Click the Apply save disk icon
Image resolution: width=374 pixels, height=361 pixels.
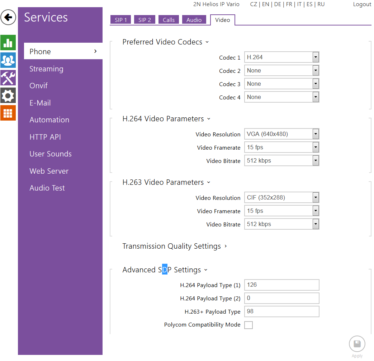pyautogui.click(x=357, y=344)
